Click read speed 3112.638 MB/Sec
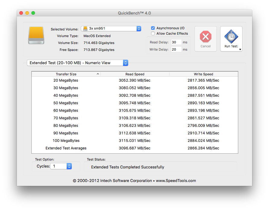Viewport: 269px width, 210px height. (135, 133)
